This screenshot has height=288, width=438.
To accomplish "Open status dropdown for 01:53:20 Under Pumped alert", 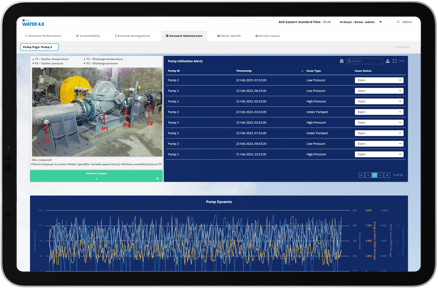I will (x=379, y=133).
